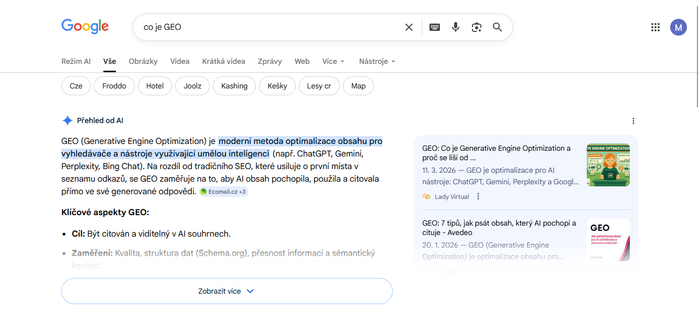Open GEO: 7 tipů Avedeo article
699x312 pixels.
pos(499,228)
